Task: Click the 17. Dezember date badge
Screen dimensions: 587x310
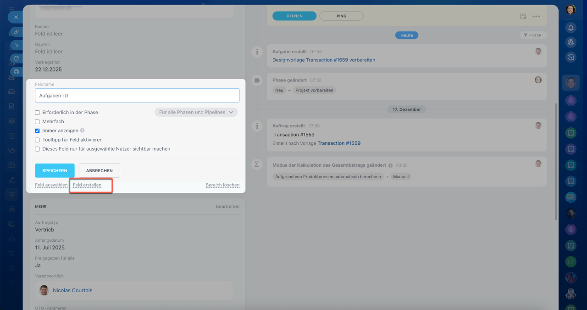Action: tap(406, 109)
